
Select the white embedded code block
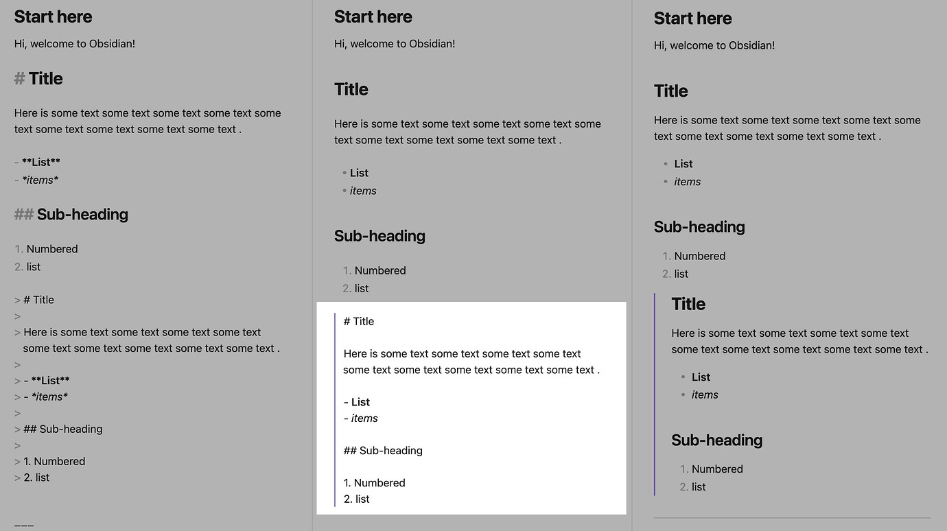pos(471,408)
